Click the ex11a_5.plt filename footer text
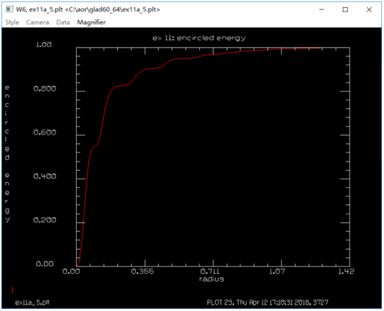Viewport: 384px width, 311px height. click(32, 302)
